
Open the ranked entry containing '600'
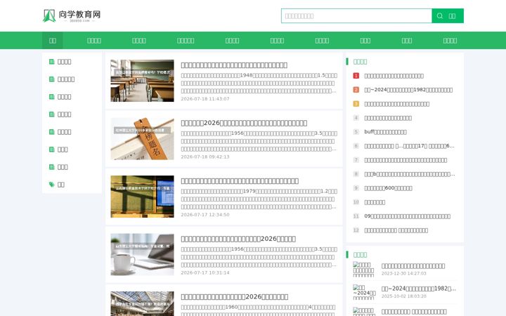coord(388,188)
